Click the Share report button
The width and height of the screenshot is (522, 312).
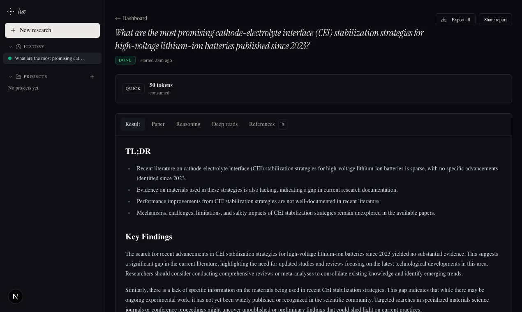495,20
